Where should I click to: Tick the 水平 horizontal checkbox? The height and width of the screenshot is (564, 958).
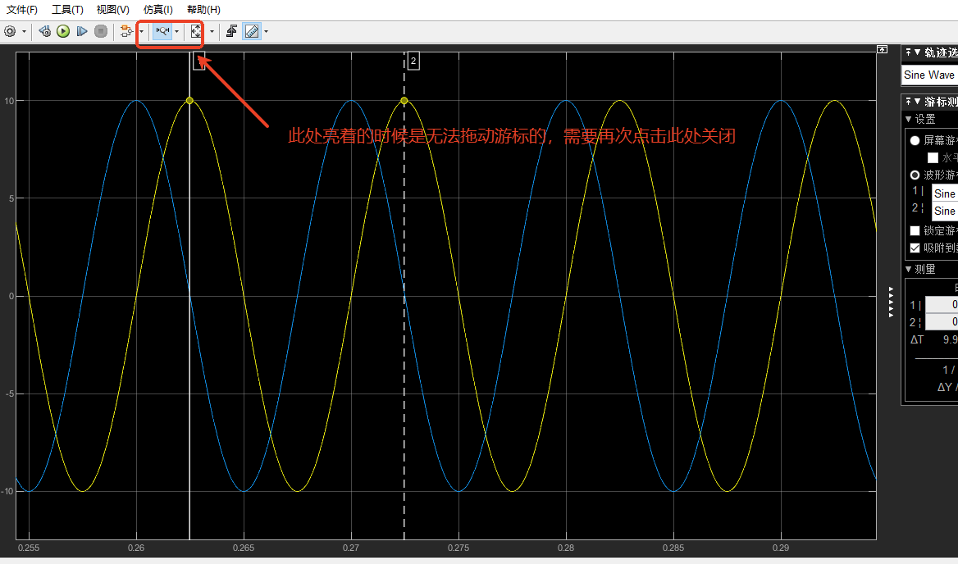(x=933, y=157)
